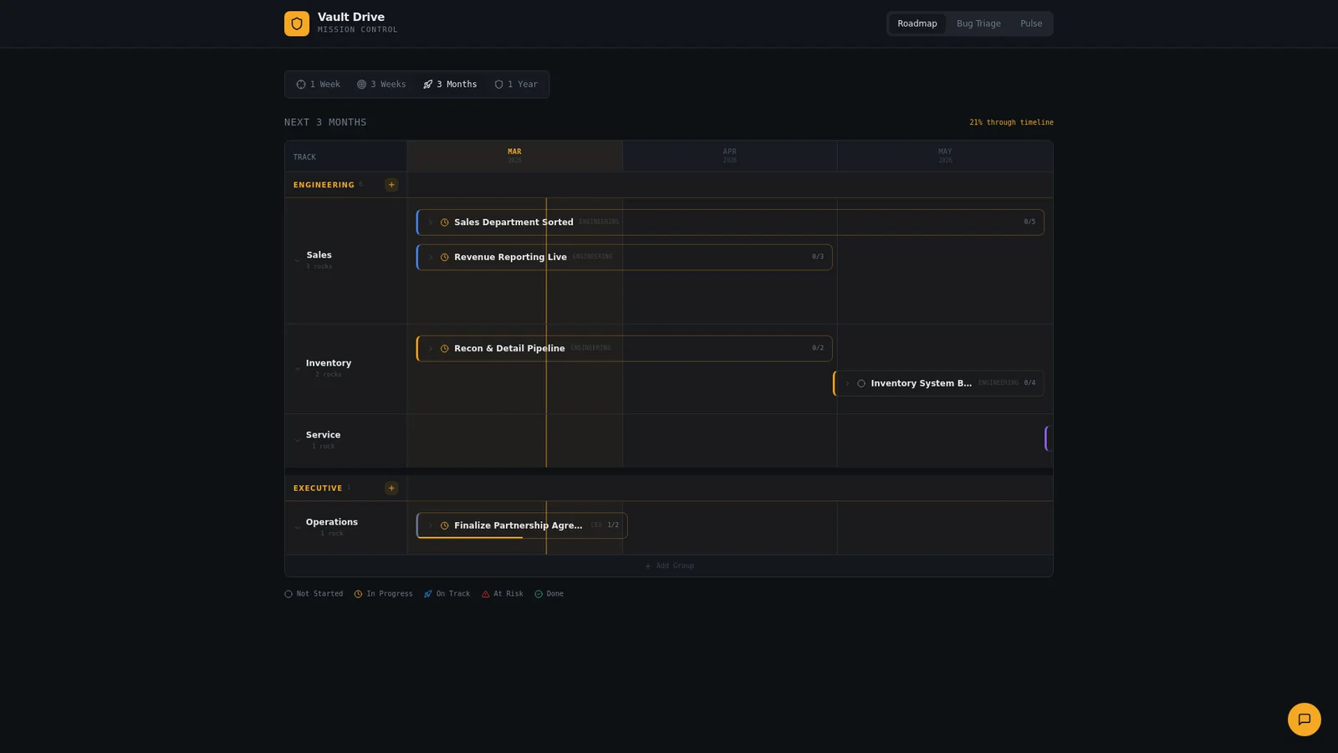Screen dimensions: 1338x753
Task: Collapse the Sales track chevron
Action: point(298,260)
